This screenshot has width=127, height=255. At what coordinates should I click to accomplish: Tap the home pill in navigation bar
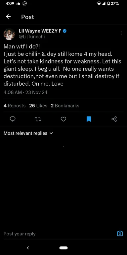(x=63, y=248)
